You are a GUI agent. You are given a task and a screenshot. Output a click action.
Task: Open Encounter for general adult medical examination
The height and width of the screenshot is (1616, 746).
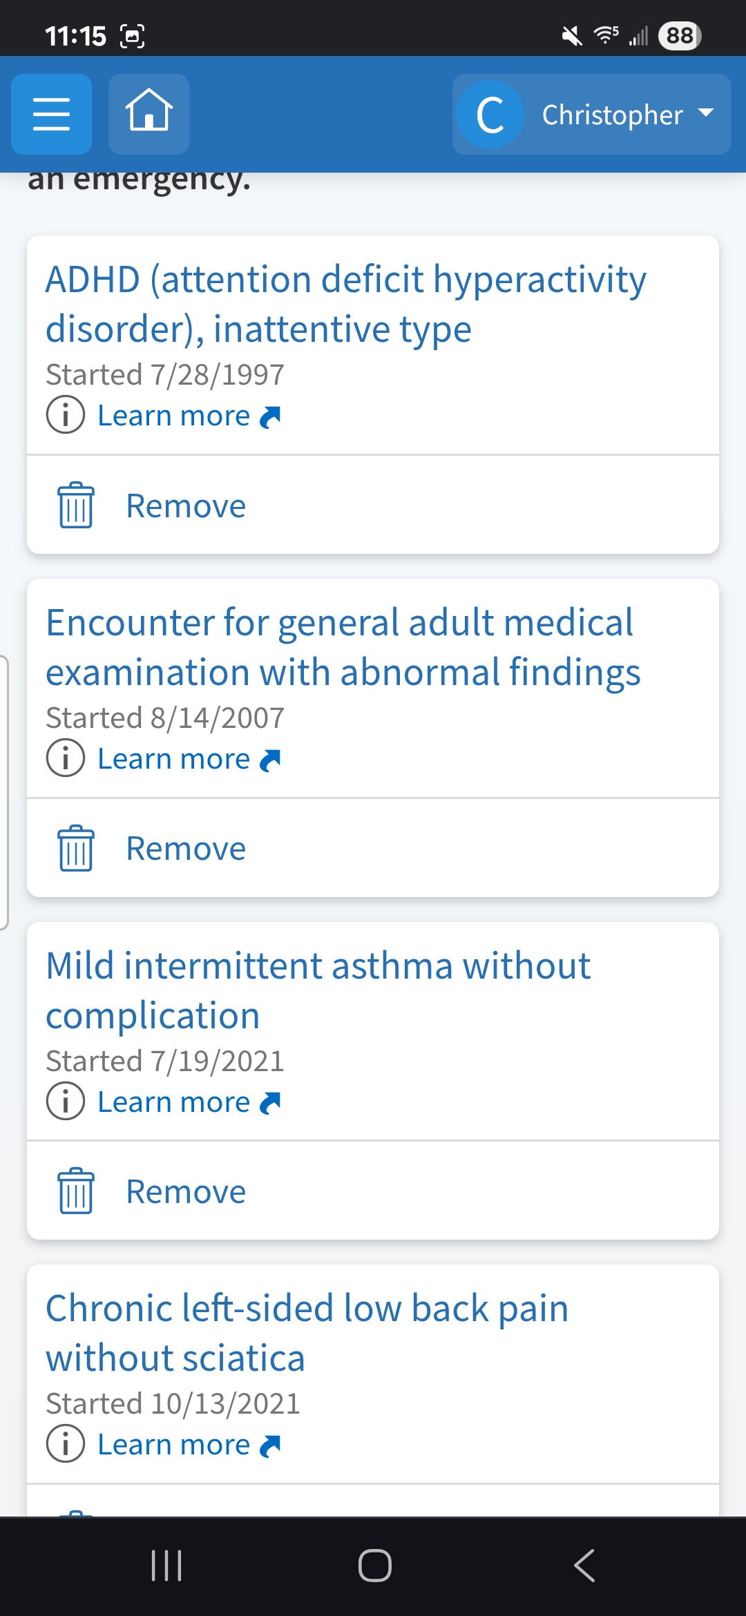(343, 647)
